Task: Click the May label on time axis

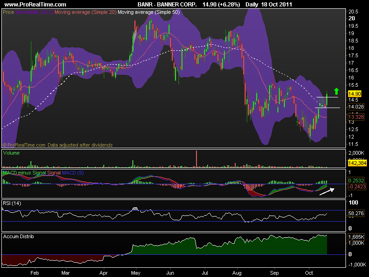Action: 136,273
